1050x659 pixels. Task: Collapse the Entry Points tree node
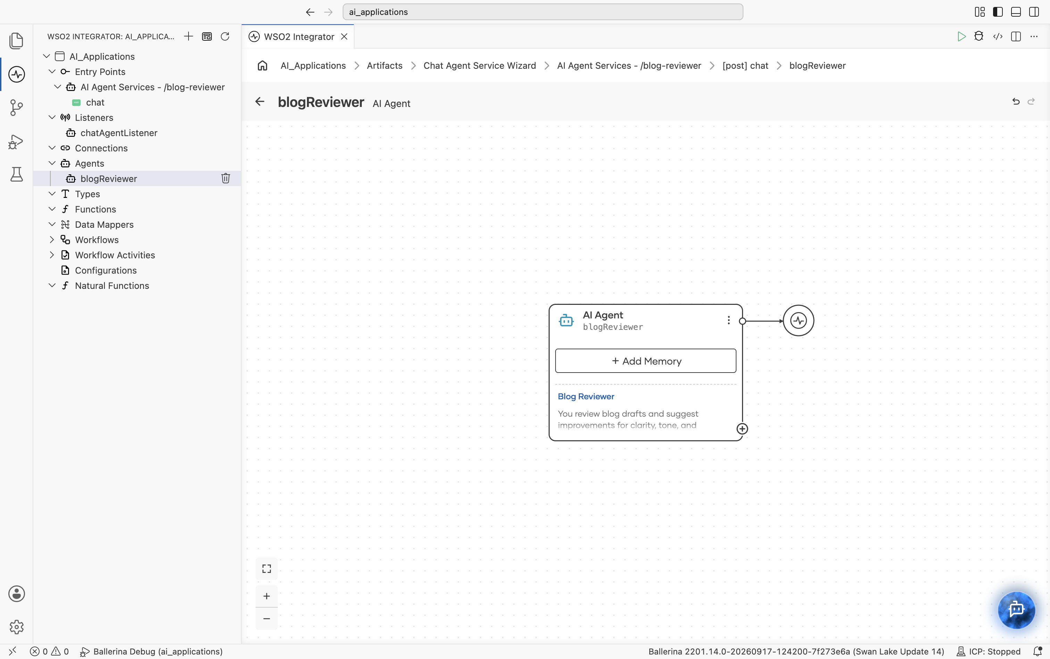[52, 72]
